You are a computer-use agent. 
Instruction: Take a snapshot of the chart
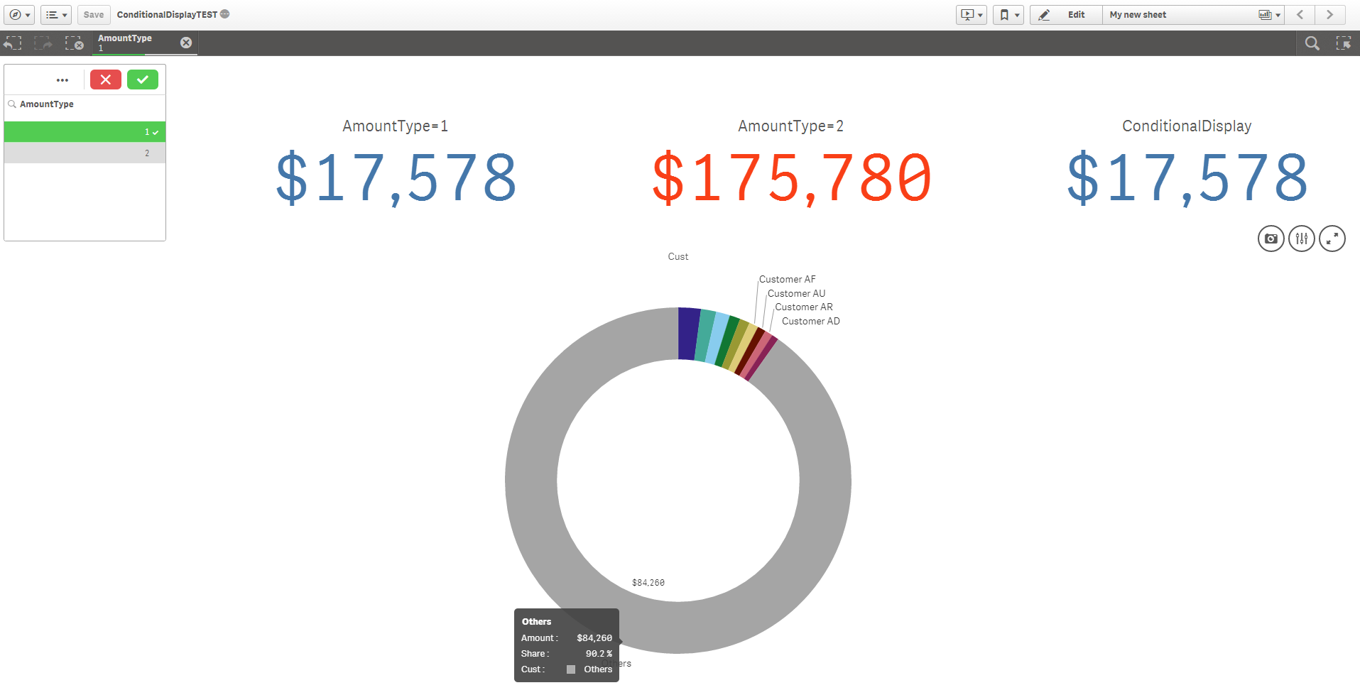(x=1271, y=239)
